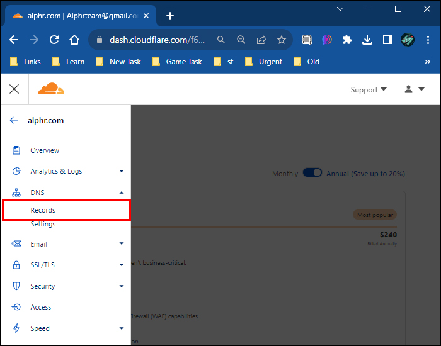
Task: Open the Urgent bookmark folder
Action: (263, 62)
